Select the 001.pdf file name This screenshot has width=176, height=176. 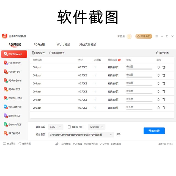click(x=37, y=67)
